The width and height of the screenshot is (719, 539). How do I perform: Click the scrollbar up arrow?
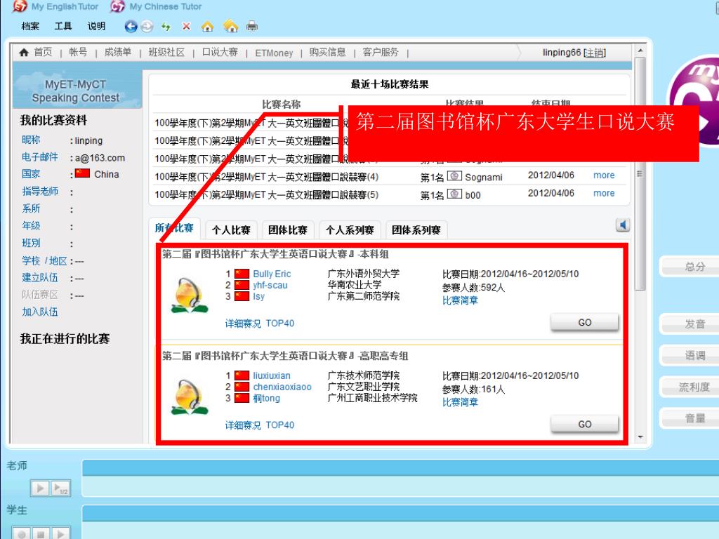point(640,50)
